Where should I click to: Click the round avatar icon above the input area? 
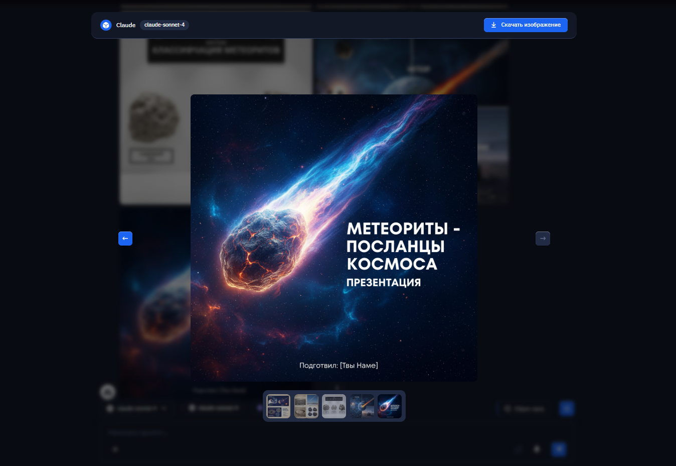108,392
